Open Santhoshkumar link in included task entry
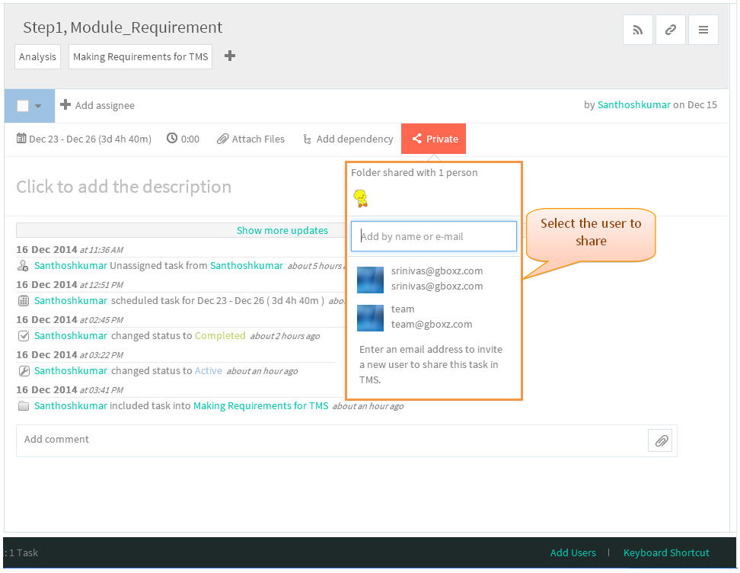Image resolution: width=740 pixels, height=573 pixels. (71, 405)
